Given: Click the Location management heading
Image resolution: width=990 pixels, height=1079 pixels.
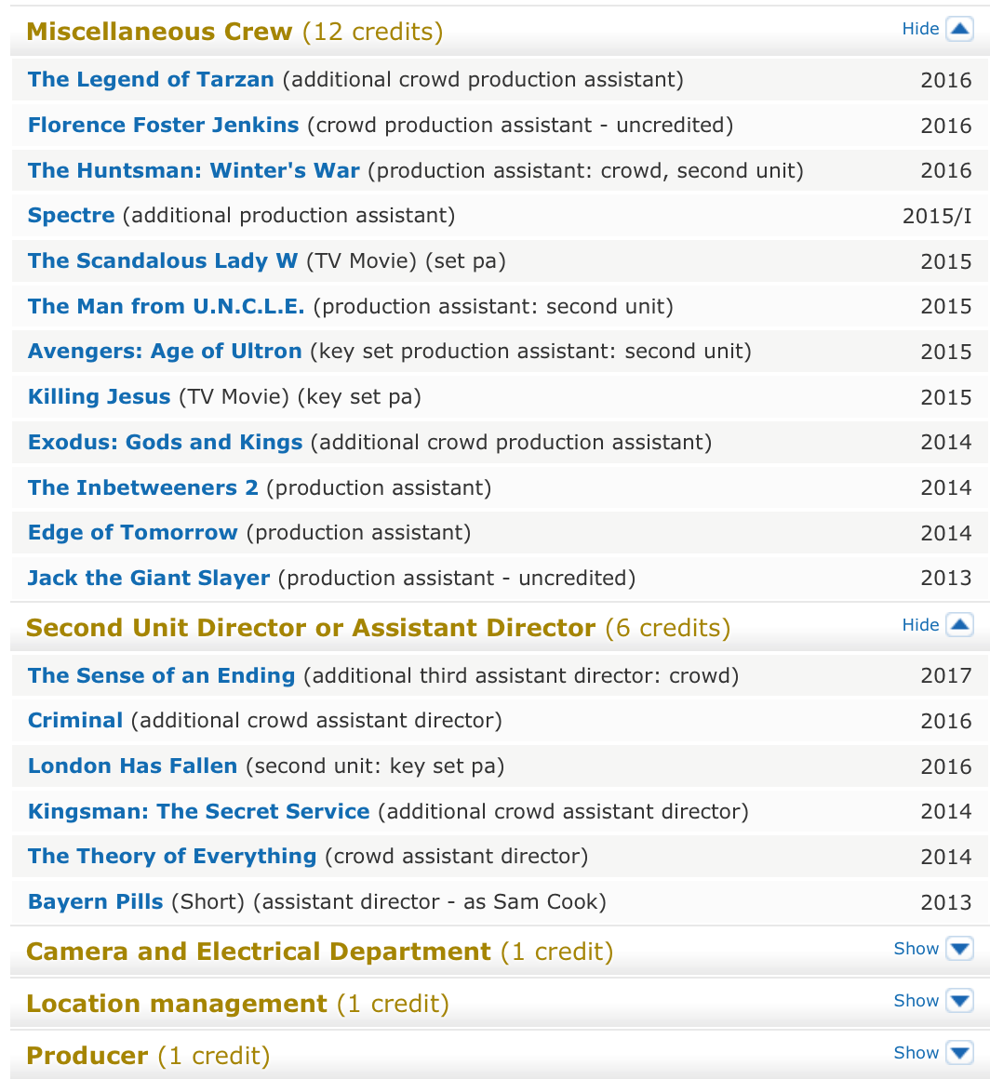Looking at the screenshot, I should 177,1004.
